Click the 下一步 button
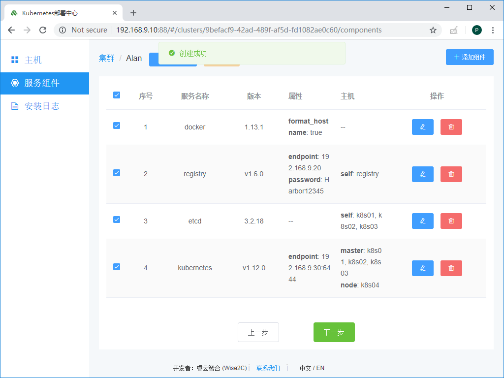 click(334, 332)
